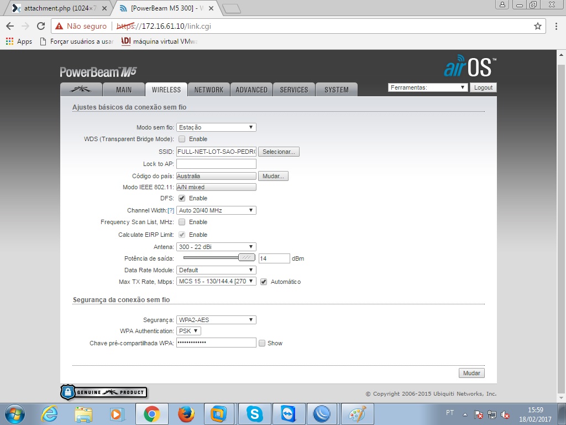The height and width of the screenshot is (425, 566).
Task: Open Windows Explorer folder on taskbar
Action: click(x=83, y=414)
